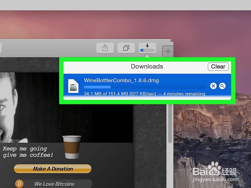The height and width of the screenshot is (188, 251).
Task: Open the Safari Share button
Action: coord(105,48)
